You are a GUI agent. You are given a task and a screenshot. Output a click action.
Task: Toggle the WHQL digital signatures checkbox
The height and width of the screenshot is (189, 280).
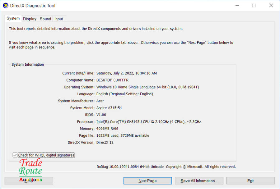click(x=15, y=155)
